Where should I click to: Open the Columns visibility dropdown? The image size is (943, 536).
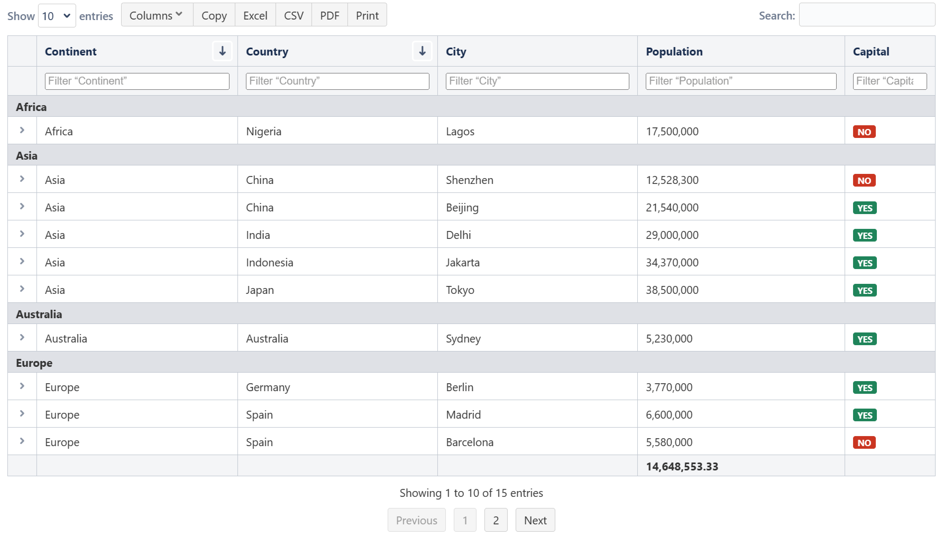157,15
